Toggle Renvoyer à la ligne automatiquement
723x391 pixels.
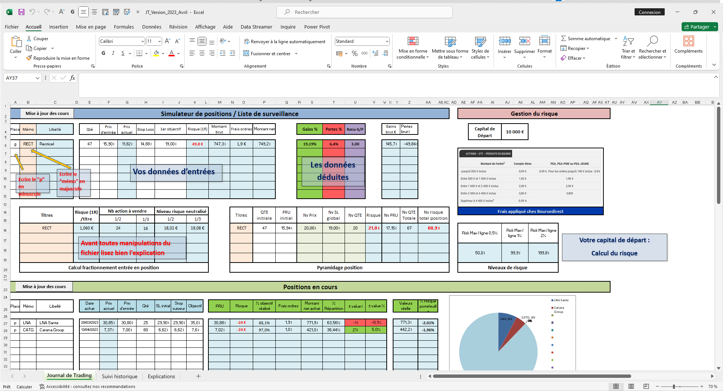click(x=285, y=41)
